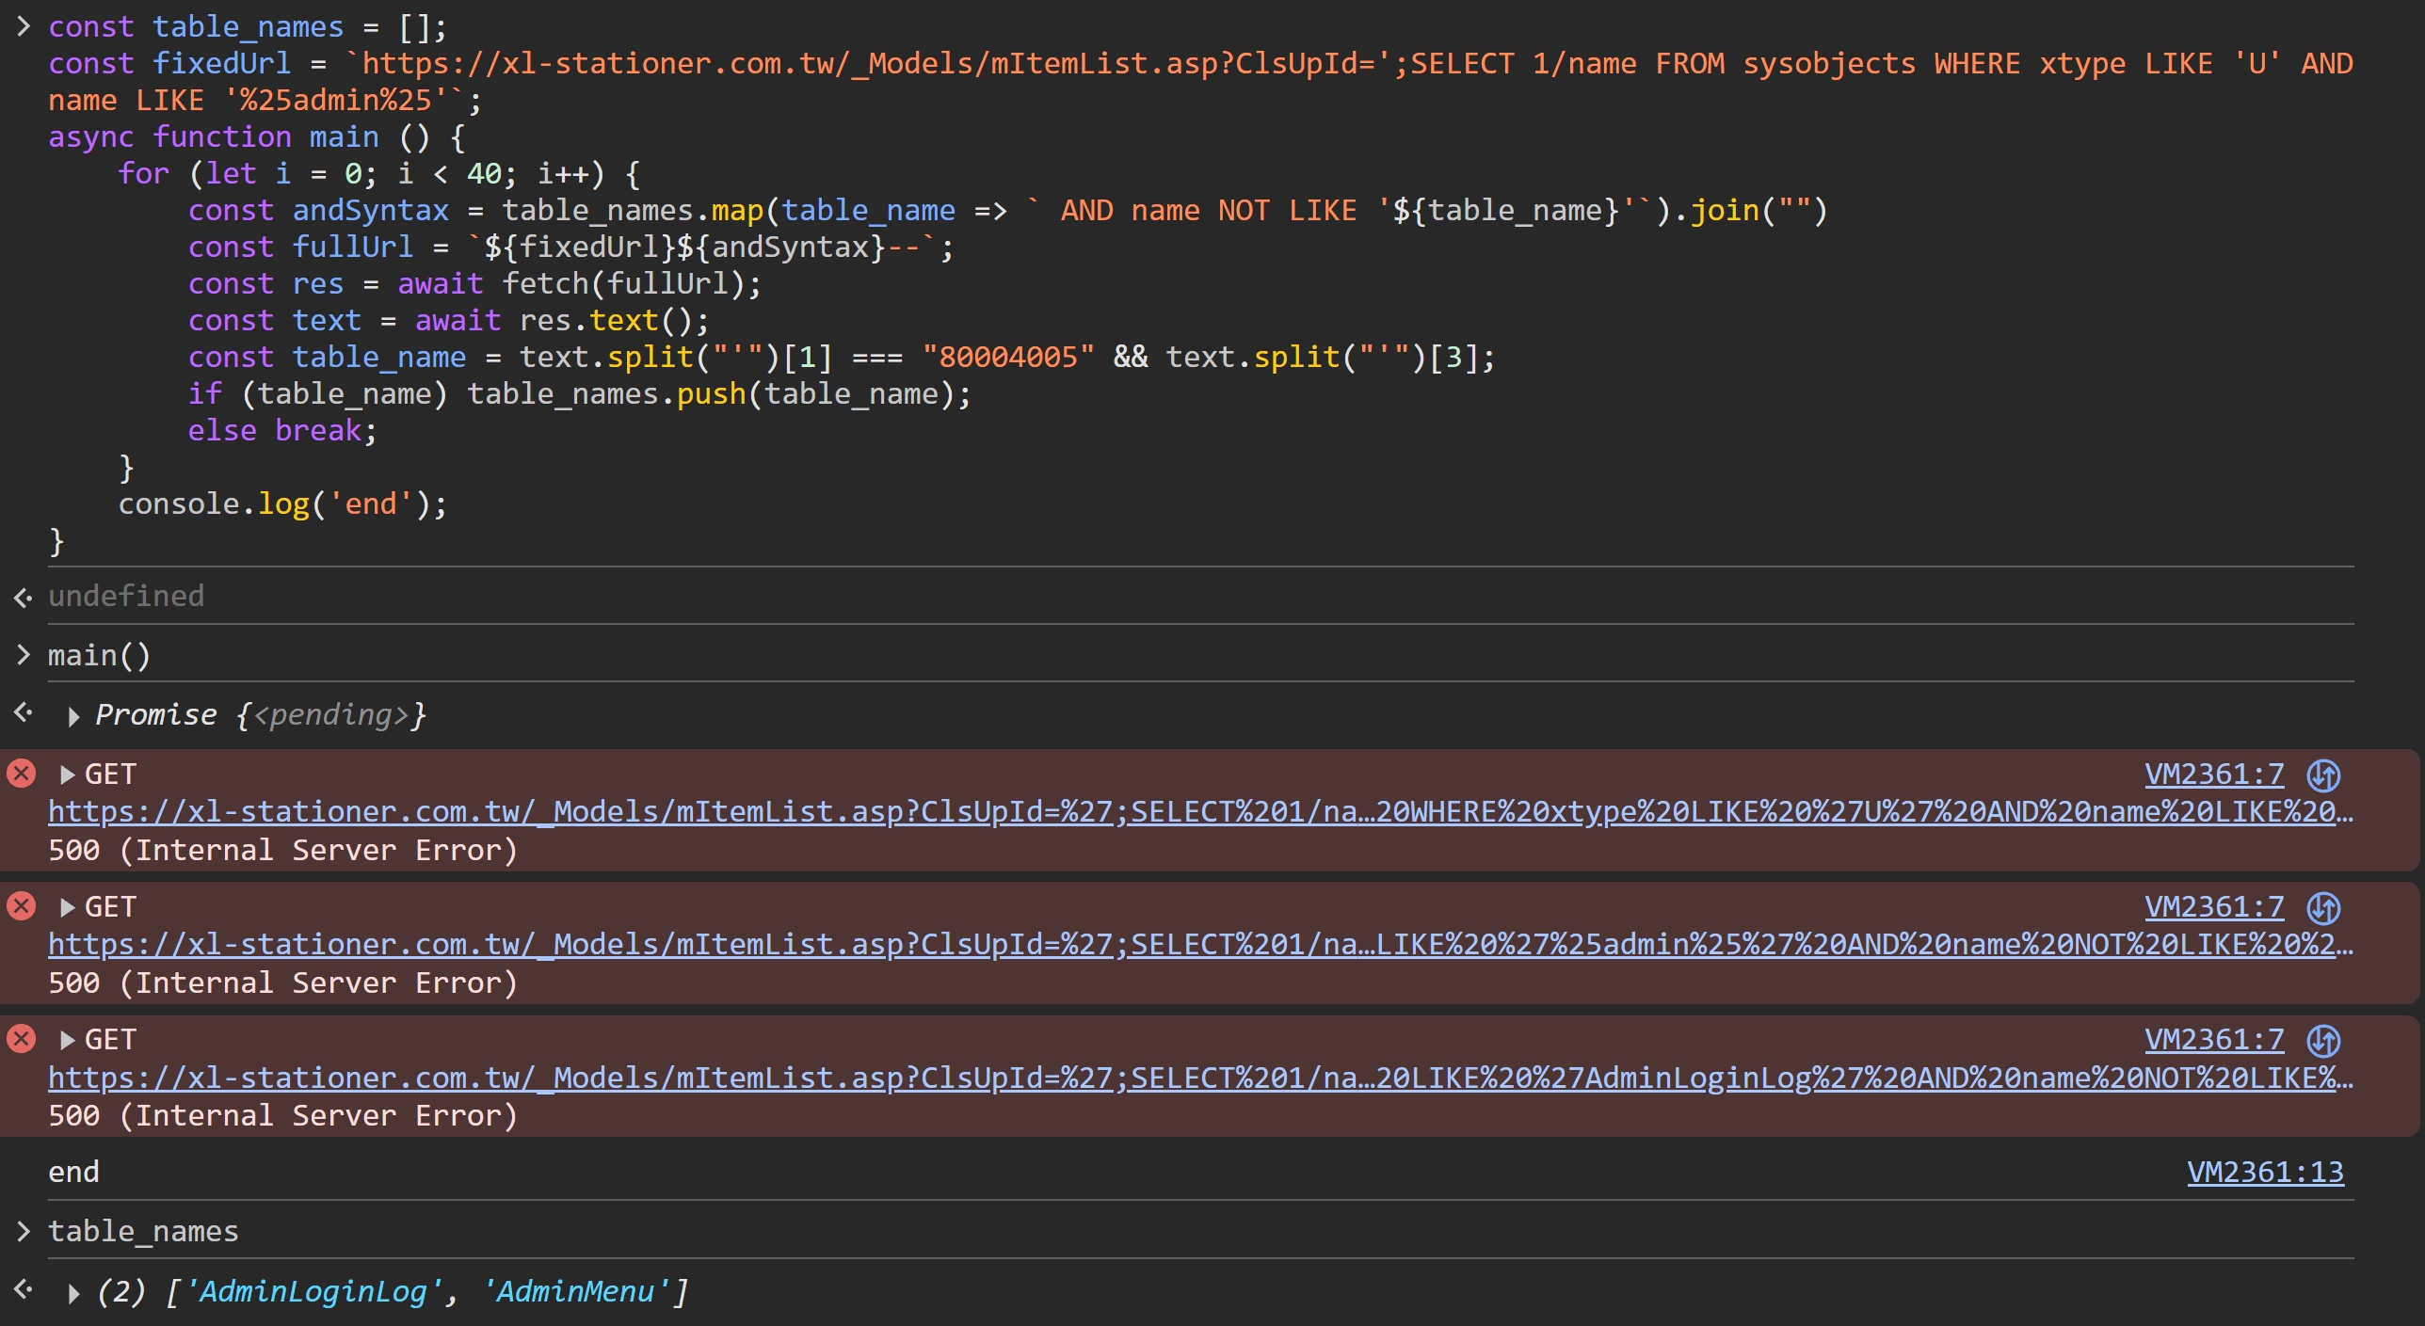Screen dimensions: 2425x1326
Task: Click the 'const res = await fetch(fullUrl);' line
Action: pyautogui.click(x=474, y=284)
